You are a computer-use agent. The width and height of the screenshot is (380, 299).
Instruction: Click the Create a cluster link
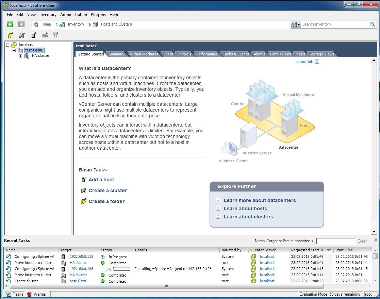click(108, 190)
